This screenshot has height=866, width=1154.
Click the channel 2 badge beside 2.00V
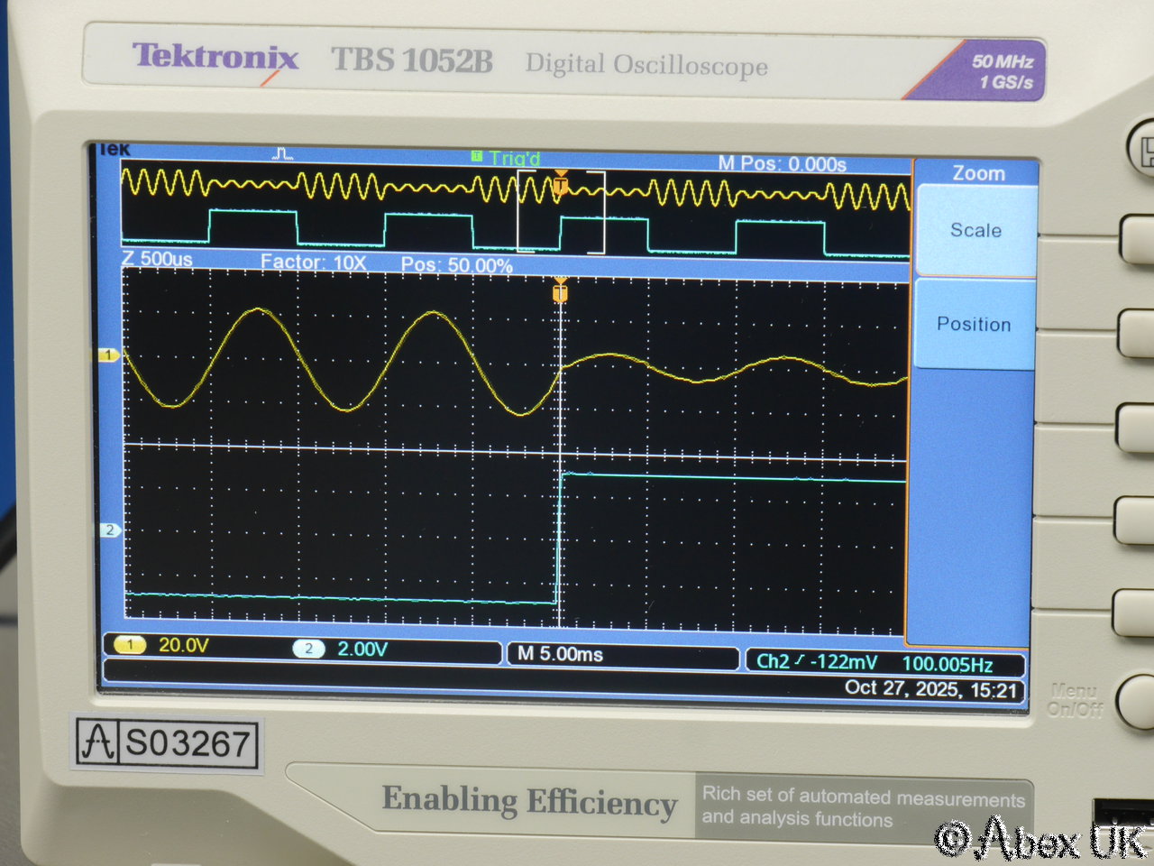point(308,649)
